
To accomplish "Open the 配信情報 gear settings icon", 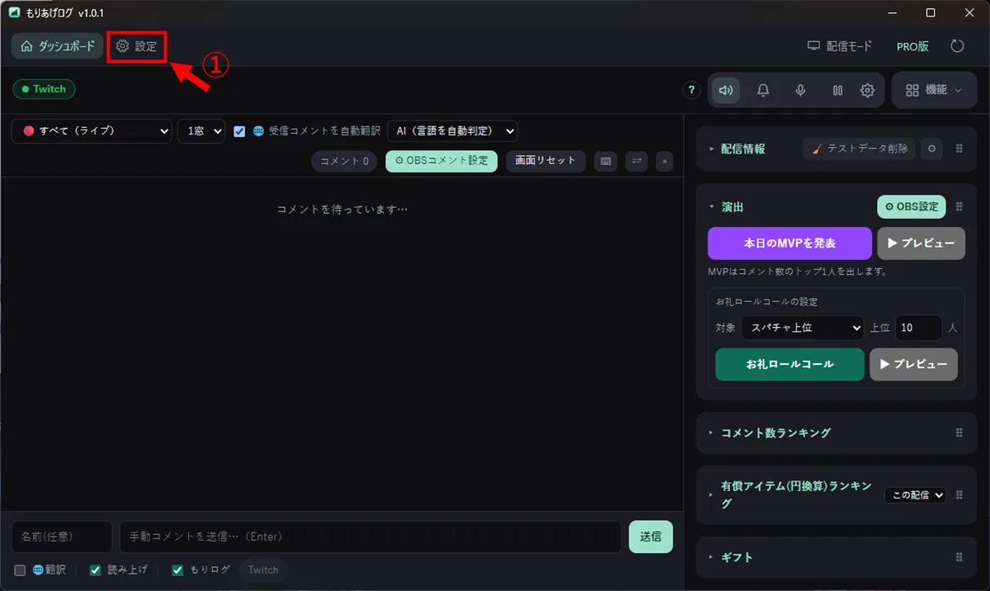I will point(931,149).
